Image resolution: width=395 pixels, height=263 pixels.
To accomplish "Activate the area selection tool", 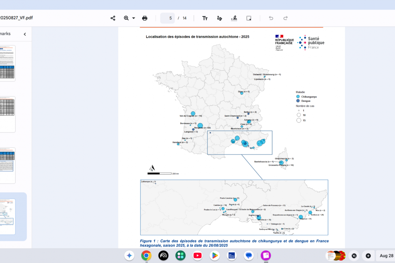I will coord(249,18).
